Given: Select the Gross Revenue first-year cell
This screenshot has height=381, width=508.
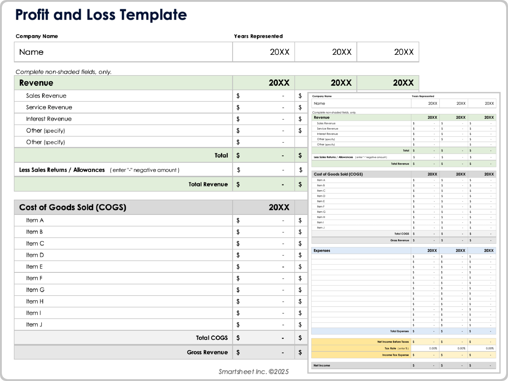Looking at the screenshot, I should (x=264, y=352).
